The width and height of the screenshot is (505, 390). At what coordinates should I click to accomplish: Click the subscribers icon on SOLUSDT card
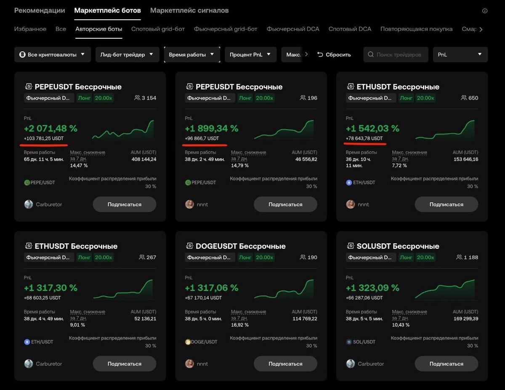coord(459,257)
